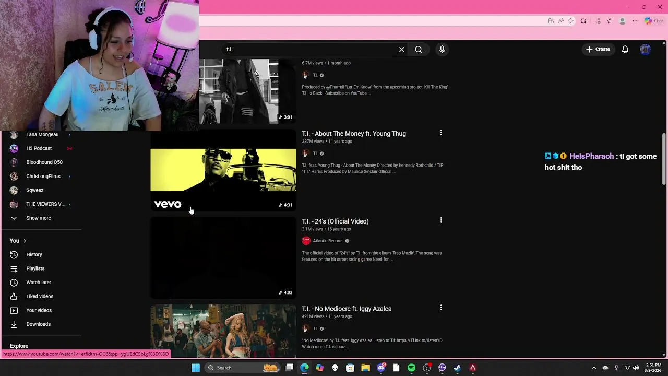Visit T.I. channel under No Mediocre
Image resolution: width=668 pixels, height=376 pixels.
(315, 328)
